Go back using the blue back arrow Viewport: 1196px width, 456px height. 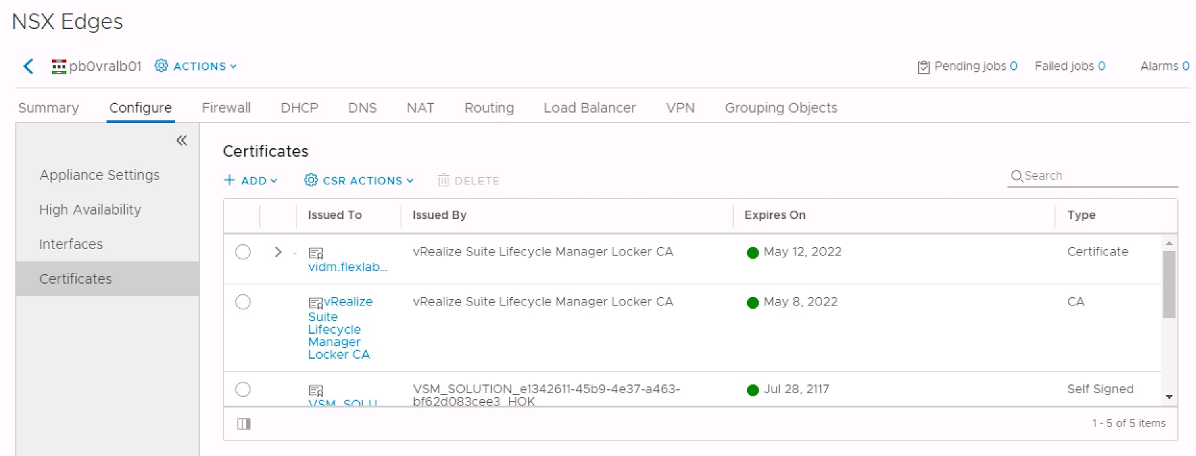coord(28,66)
